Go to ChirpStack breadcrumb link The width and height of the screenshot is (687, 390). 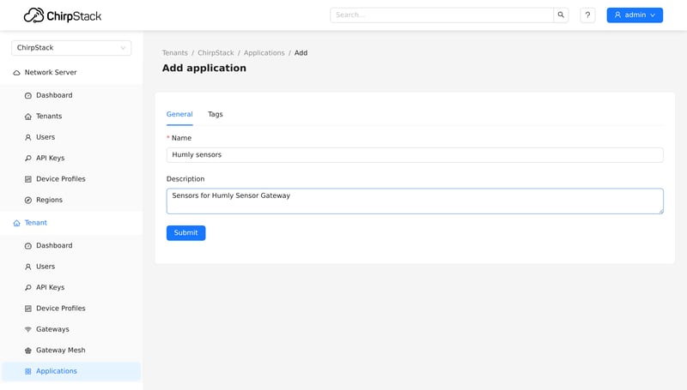tap(216, 53)
